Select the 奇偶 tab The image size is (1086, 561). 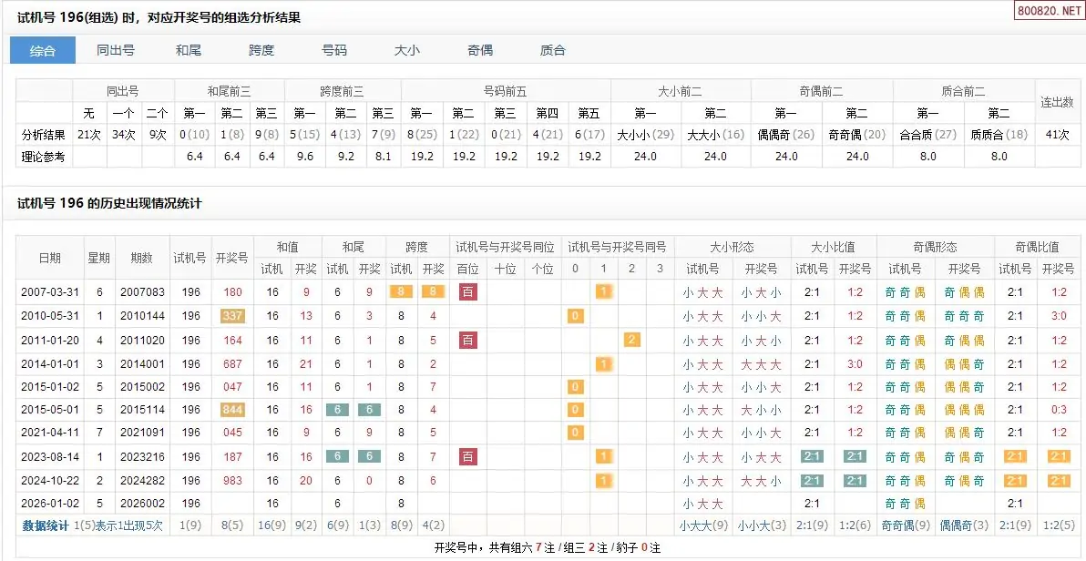point(480,50)
